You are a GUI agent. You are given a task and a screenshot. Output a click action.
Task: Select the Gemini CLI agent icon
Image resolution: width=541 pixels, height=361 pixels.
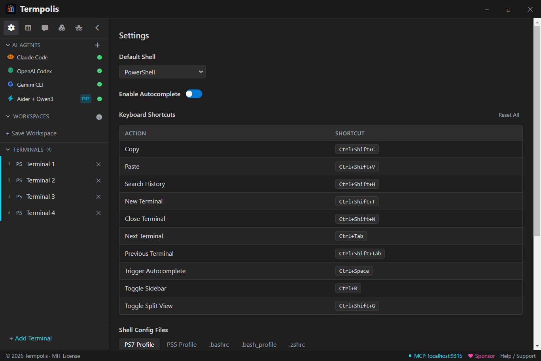pyautogui.click(x=10, y=84)
